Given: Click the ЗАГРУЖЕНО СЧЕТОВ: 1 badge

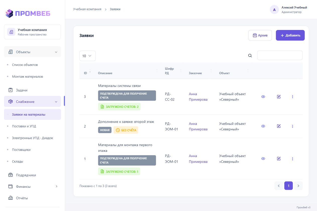Looking at the screenshot, I should pos(119,172).
